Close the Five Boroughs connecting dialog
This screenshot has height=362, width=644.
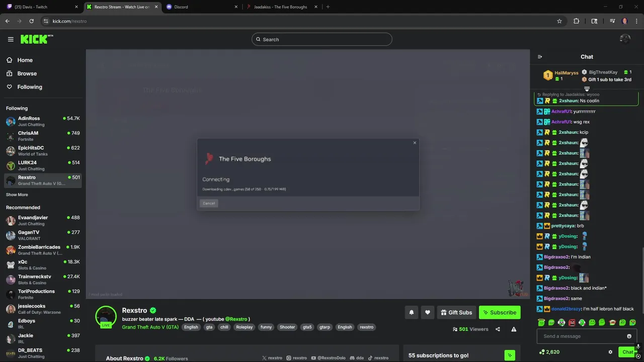(x=415, y=143)
